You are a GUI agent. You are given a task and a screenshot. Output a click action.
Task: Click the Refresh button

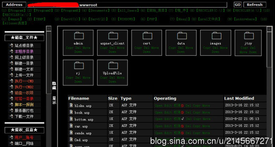pyautogui.click(x=255, y=5)
